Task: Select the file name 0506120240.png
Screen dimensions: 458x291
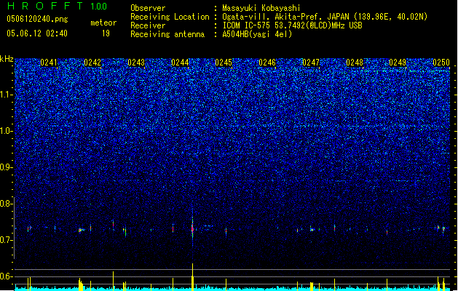Action: pos(37,19)
